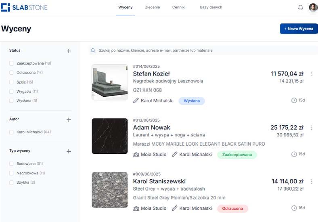Open three-dot menu for Stefan Kozieł quote
Screen dimensions: 318x222
tap(312, 74)
